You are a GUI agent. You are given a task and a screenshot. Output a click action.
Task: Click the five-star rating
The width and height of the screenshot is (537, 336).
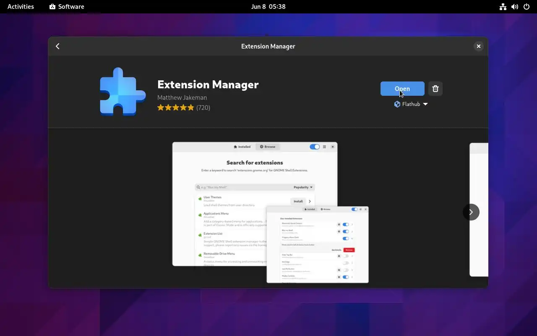coord(176,108)
